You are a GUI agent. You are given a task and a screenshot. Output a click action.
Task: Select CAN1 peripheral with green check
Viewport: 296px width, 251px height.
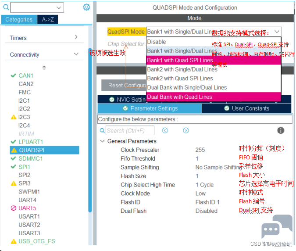pyautogui.click(x=25, y=75)
